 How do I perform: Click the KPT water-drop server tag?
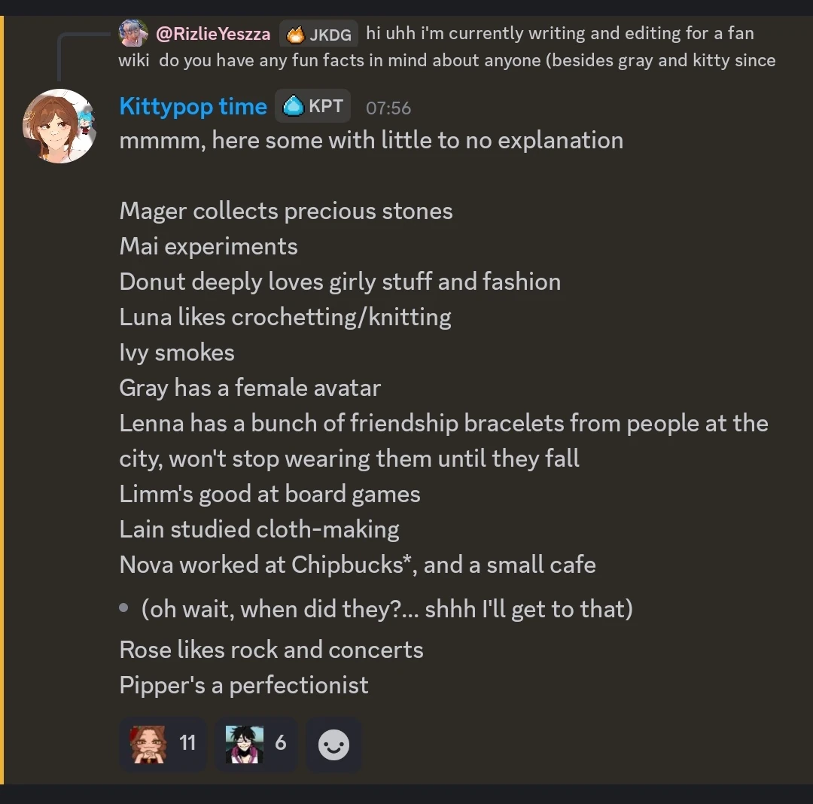314,107
